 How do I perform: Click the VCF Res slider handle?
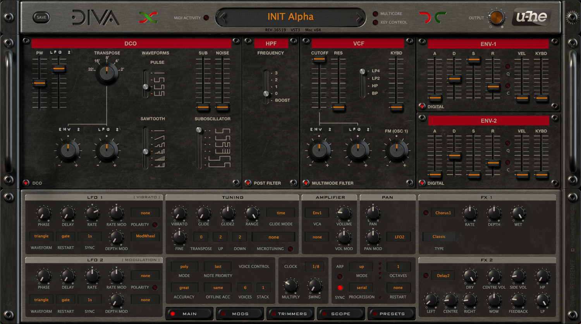click(x=339, y=107)
